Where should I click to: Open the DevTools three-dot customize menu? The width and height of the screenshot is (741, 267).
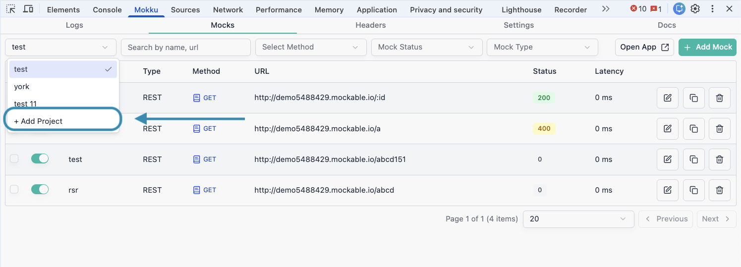(712, 9)
